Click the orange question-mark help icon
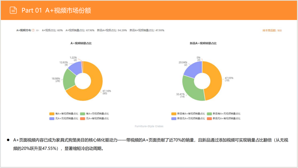 [x=33, y=30]
